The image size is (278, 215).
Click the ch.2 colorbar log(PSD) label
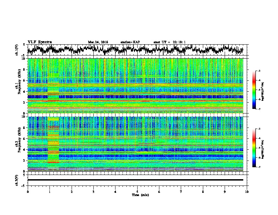point(263,150)
